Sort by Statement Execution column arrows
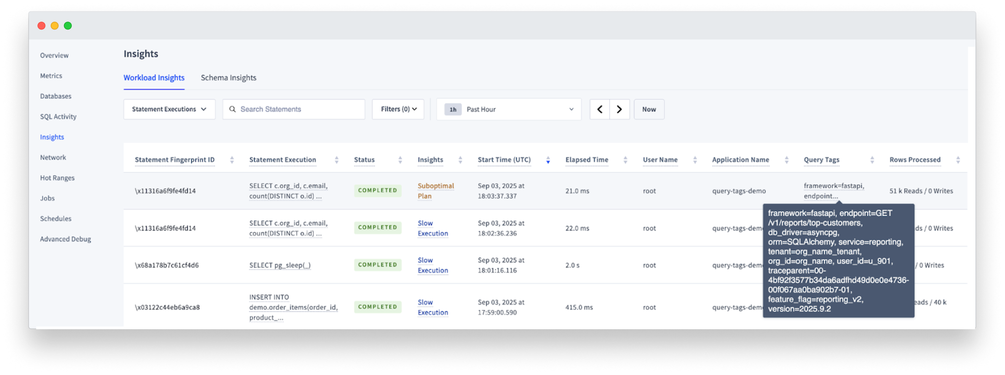Image resolution: width=1005 pixels, height=375 pixels. pyautogui.click(x=336, y=160)
